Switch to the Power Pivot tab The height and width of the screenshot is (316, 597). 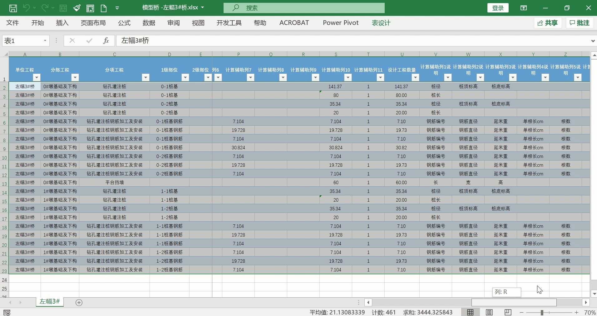(341, 23)
